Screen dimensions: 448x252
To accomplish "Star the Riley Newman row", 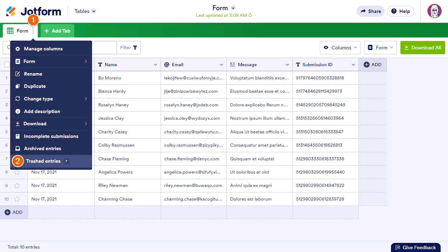I will [17, 185].
